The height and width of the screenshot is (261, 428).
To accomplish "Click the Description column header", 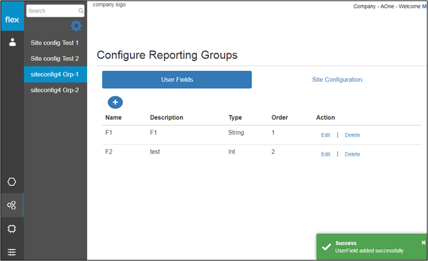I will click(167, 117).
